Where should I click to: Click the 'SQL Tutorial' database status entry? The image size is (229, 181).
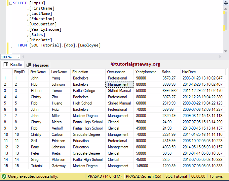click(x=176, y=176)
